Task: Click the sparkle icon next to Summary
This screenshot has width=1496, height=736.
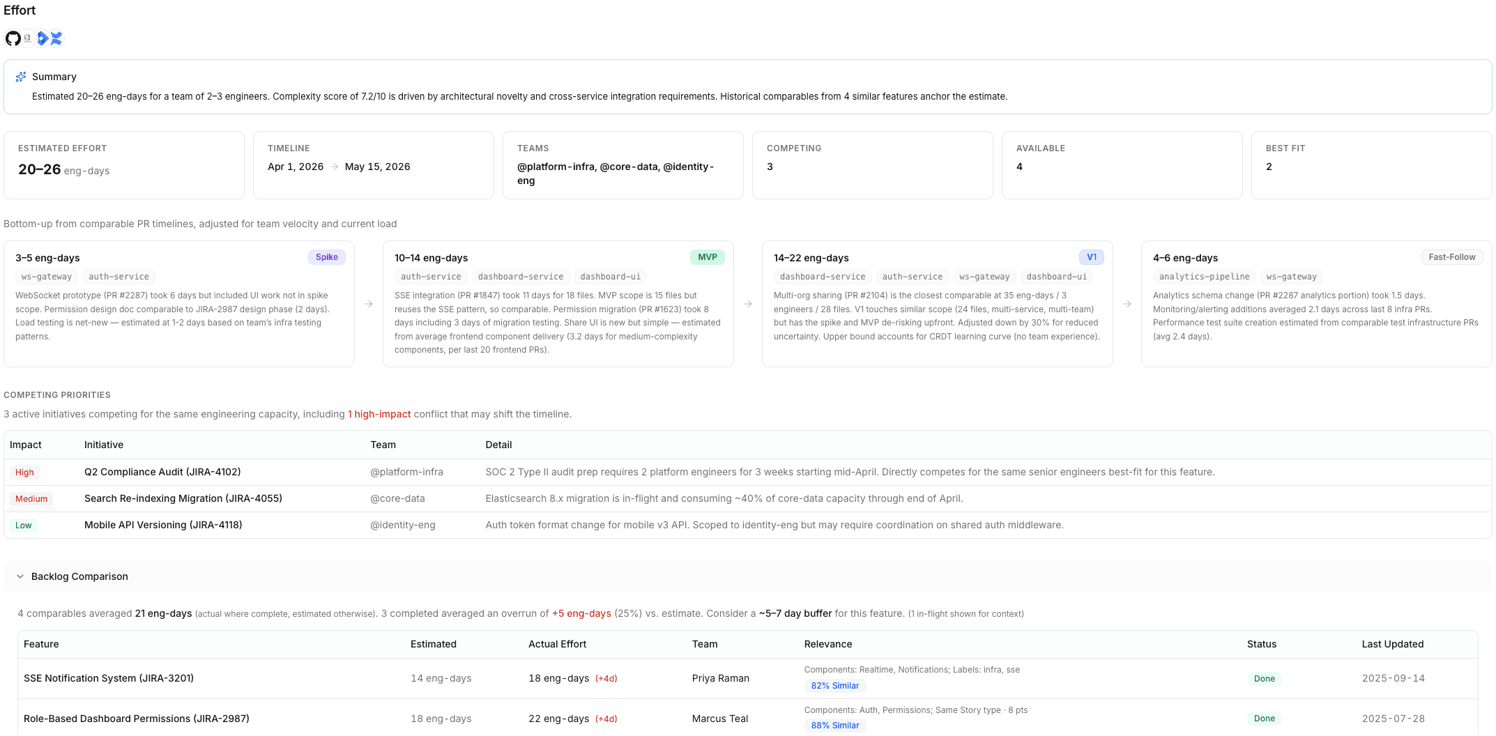Action: pos(21,77)
